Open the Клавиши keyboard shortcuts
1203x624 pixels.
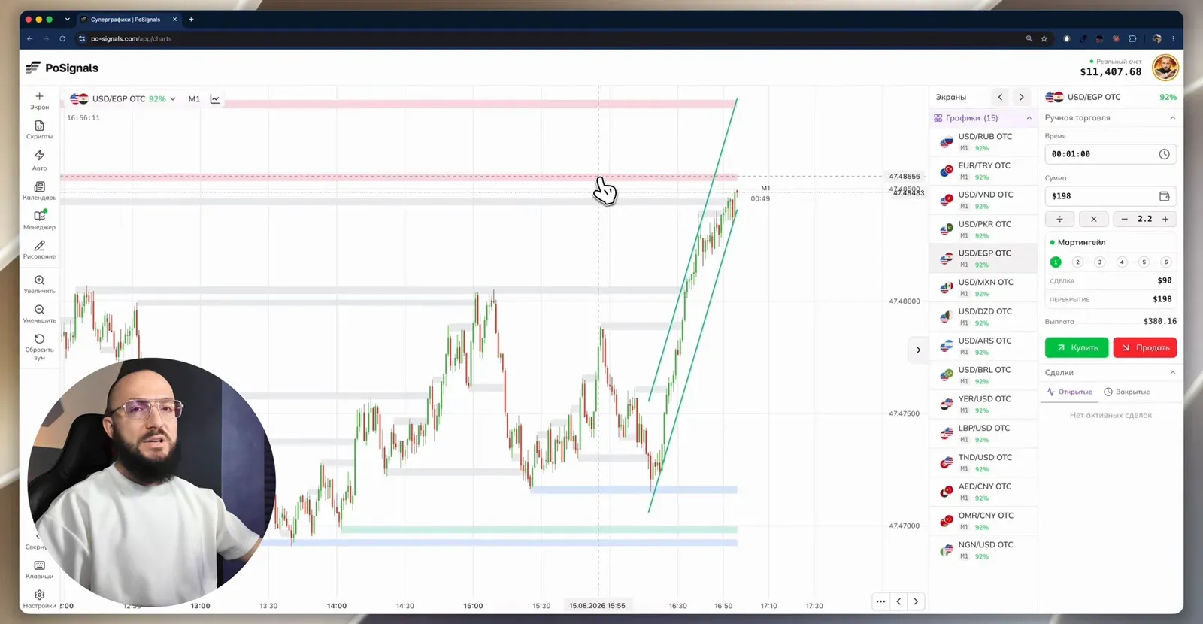click(x=40, y=565)
